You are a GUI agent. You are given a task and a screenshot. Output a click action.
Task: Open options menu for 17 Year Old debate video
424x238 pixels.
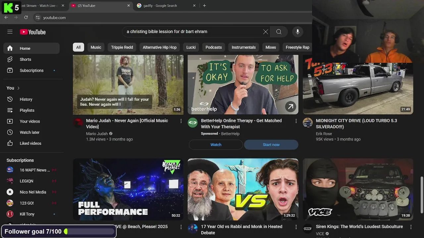pos(296,227)
